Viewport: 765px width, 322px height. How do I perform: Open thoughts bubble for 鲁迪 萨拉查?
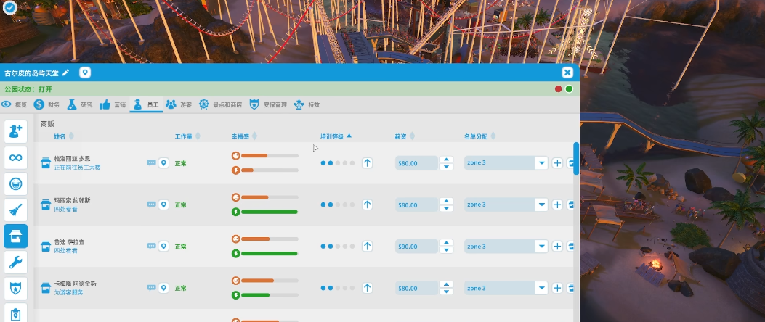pyautogui.click(x=152, y=246)
